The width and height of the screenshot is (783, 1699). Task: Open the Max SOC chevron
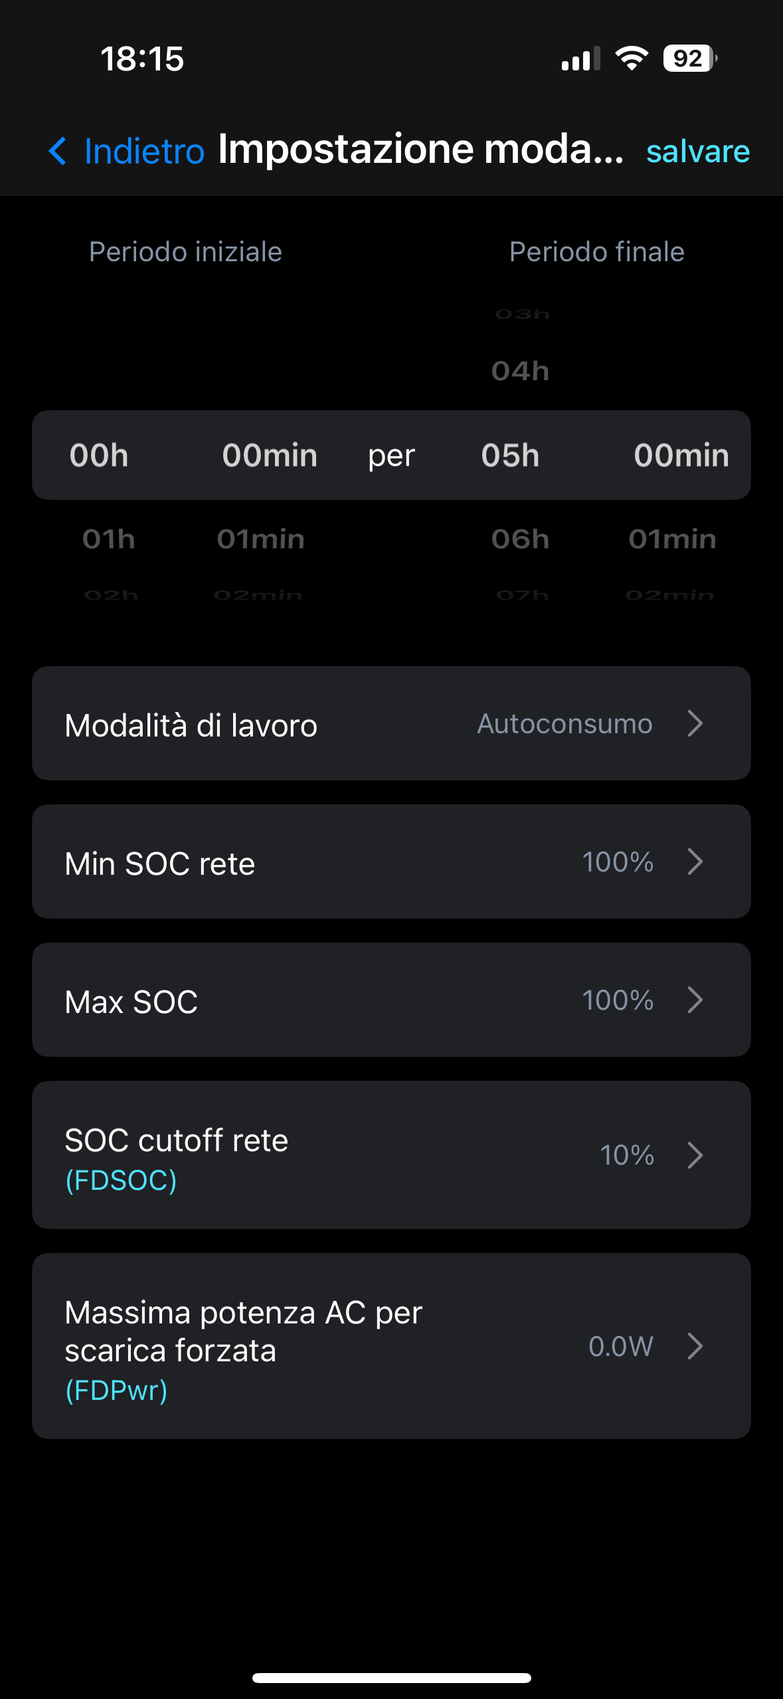(x=695, y=1000)
